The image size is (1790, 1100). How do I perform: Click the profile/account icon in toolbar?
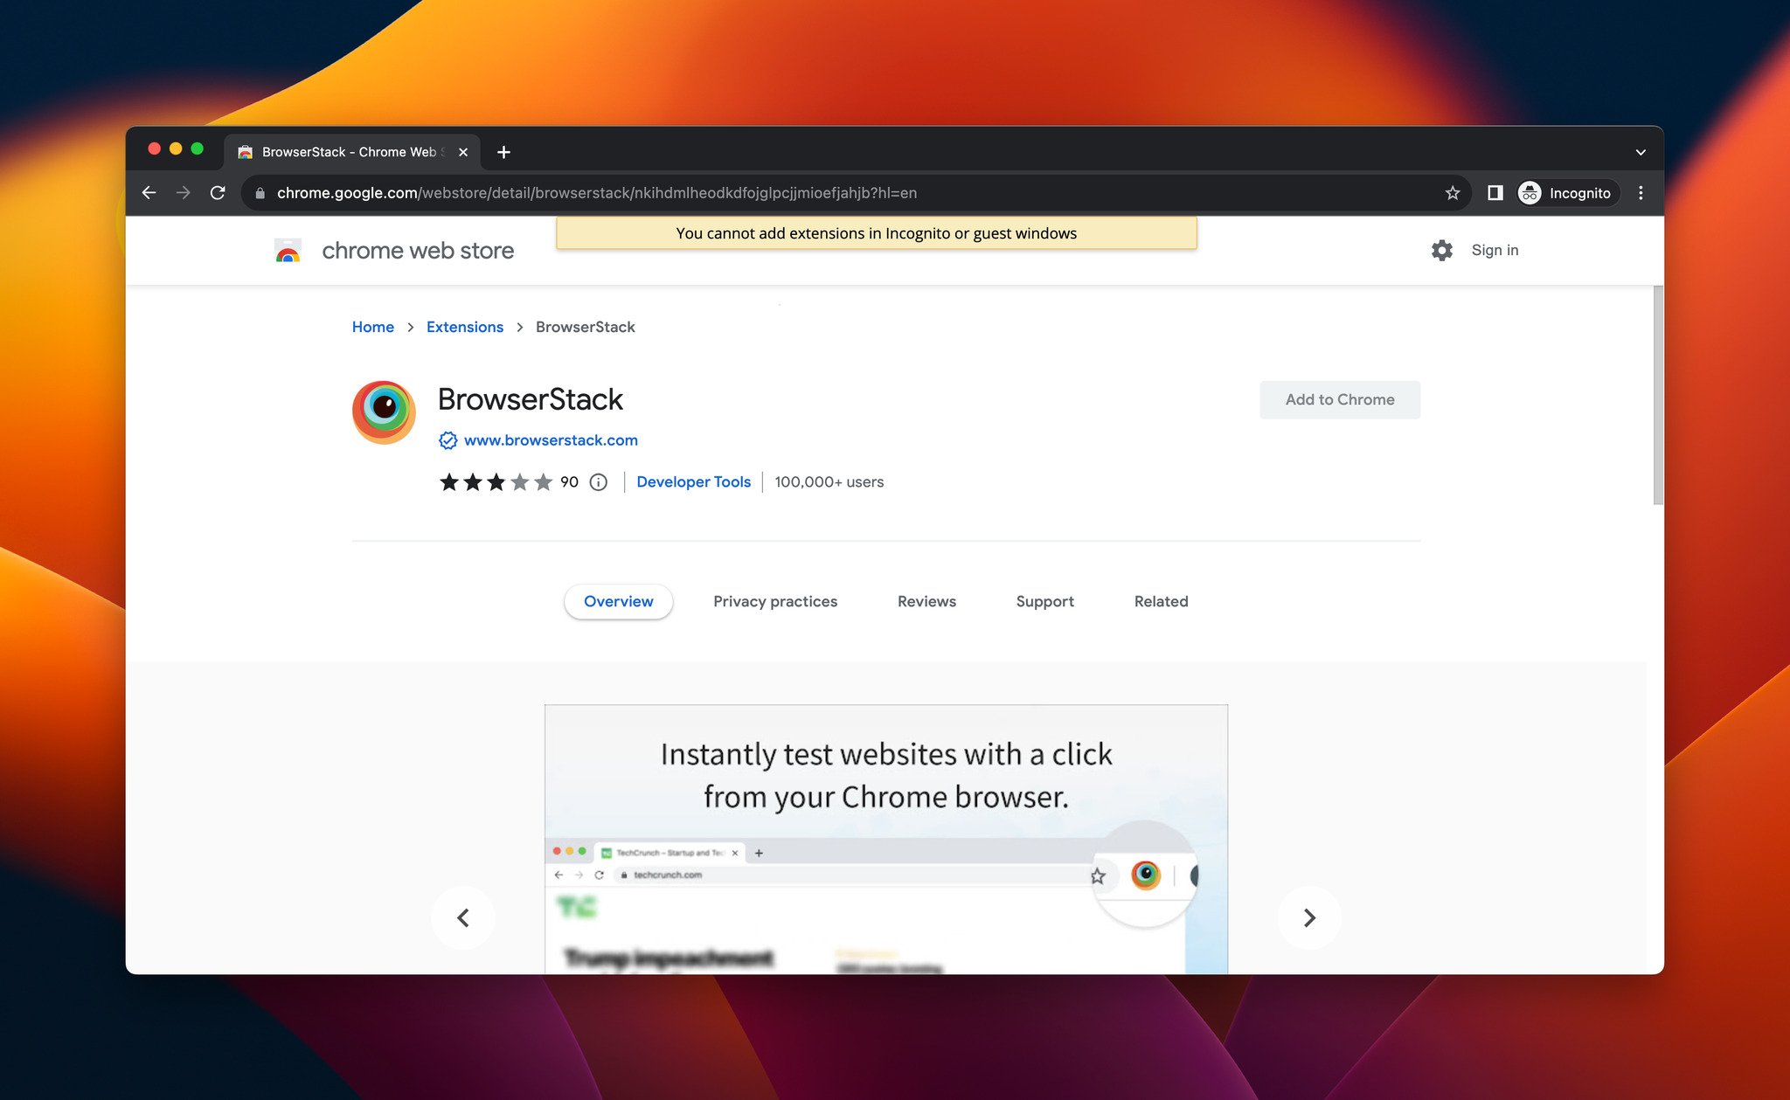pyautogui.click(x=1530, y=193)
